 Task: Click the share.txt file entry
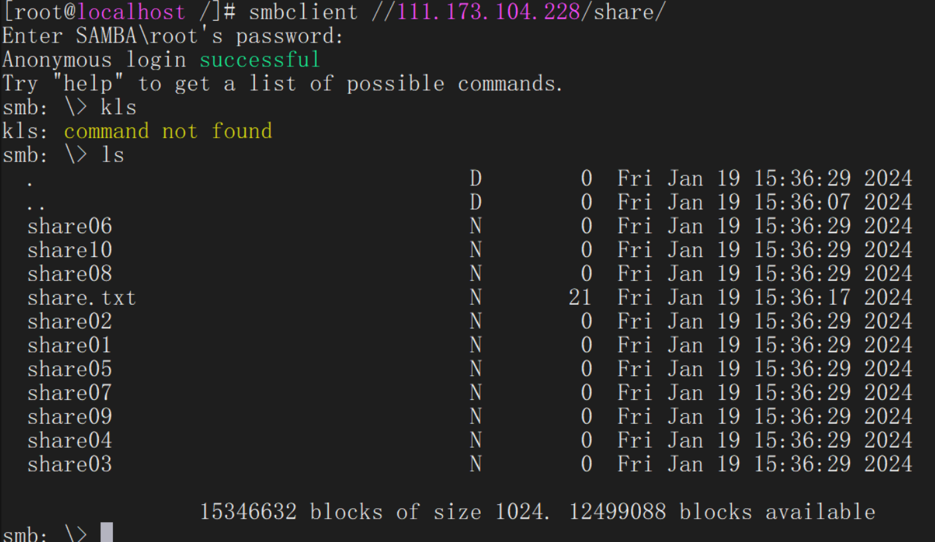tap(81, 298)
